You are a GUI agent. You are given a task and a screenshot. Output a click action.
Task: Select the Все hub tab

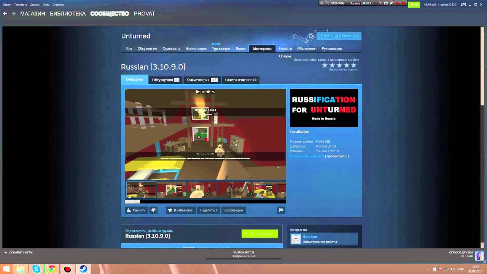point(129,49)
